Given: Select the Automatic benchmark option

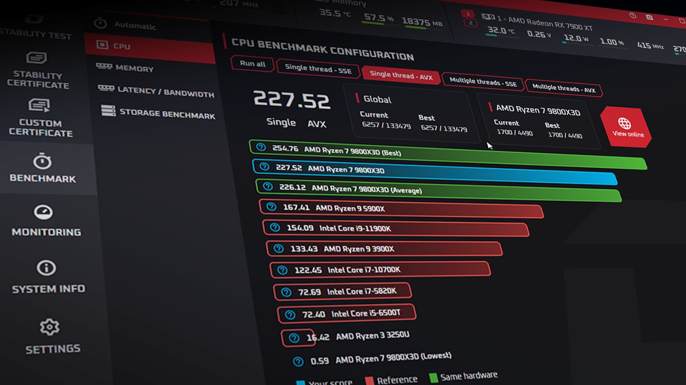Looking at the screenshot, I should pos(125,25).
